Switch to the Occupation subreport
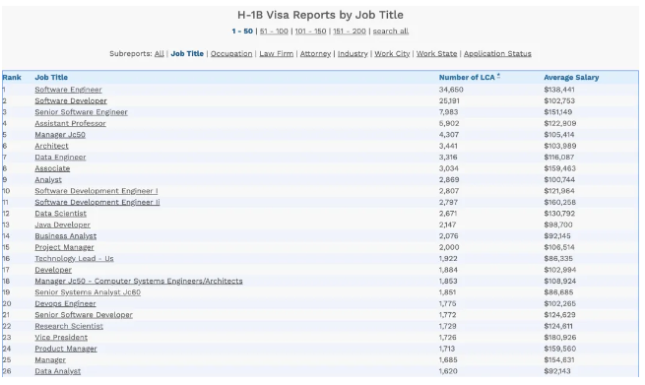Image resolution: width=645 pixels, height=385 pixels. tap(231, 53)
